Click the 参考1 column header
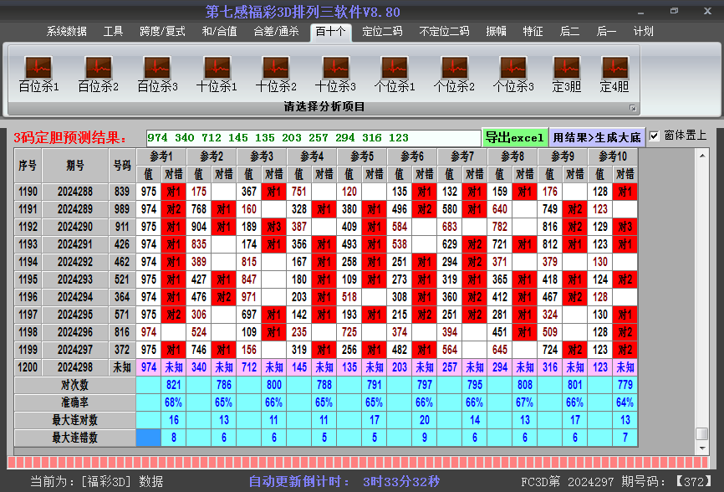 coord(161,156)
